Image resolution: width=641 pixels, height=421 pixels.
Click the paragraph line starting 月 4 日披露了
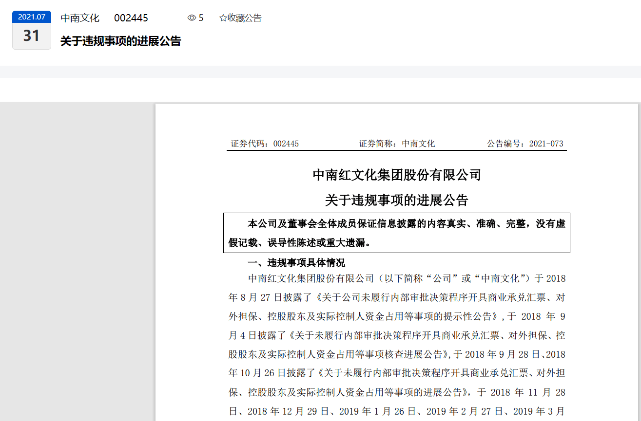pos(397,335)
